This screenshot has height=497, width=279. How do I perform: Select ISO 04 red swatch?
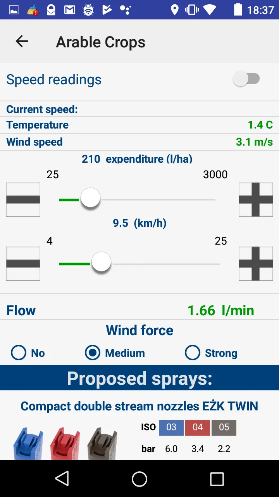click(x=198, y=427)
